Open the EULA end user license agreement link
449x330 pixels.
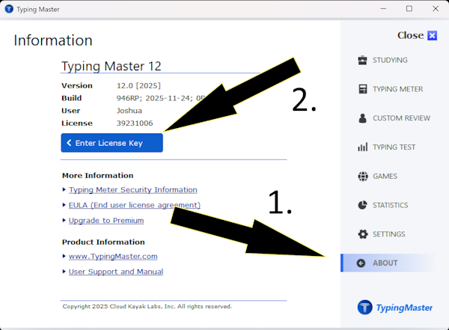[134, 205]
